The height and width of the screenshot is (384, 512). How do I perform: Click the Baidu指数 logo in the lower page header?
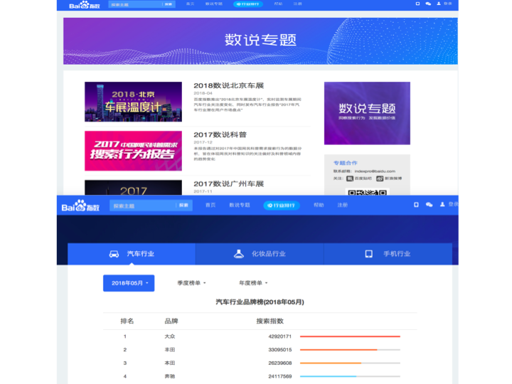click(80, 206)
